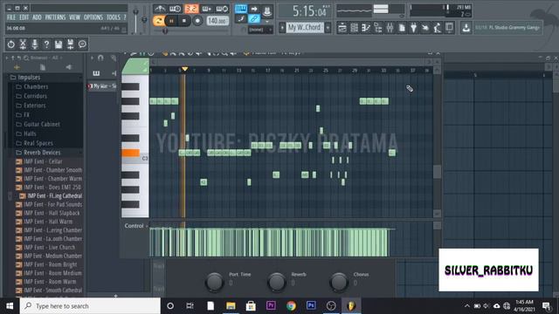Screen dimensions: 559x314
Task: Open the Mixer view icon
Action: click(390, 28)
